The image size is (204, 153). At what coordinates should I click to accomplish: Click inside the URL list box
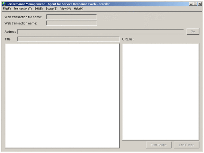pos(161,92)
